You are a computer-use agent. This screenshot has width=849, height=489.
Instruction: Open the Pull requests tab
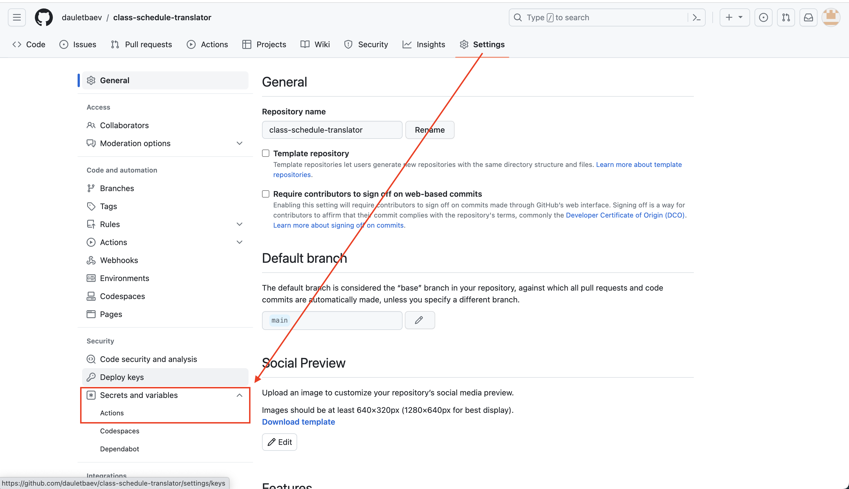pos(141,44)
